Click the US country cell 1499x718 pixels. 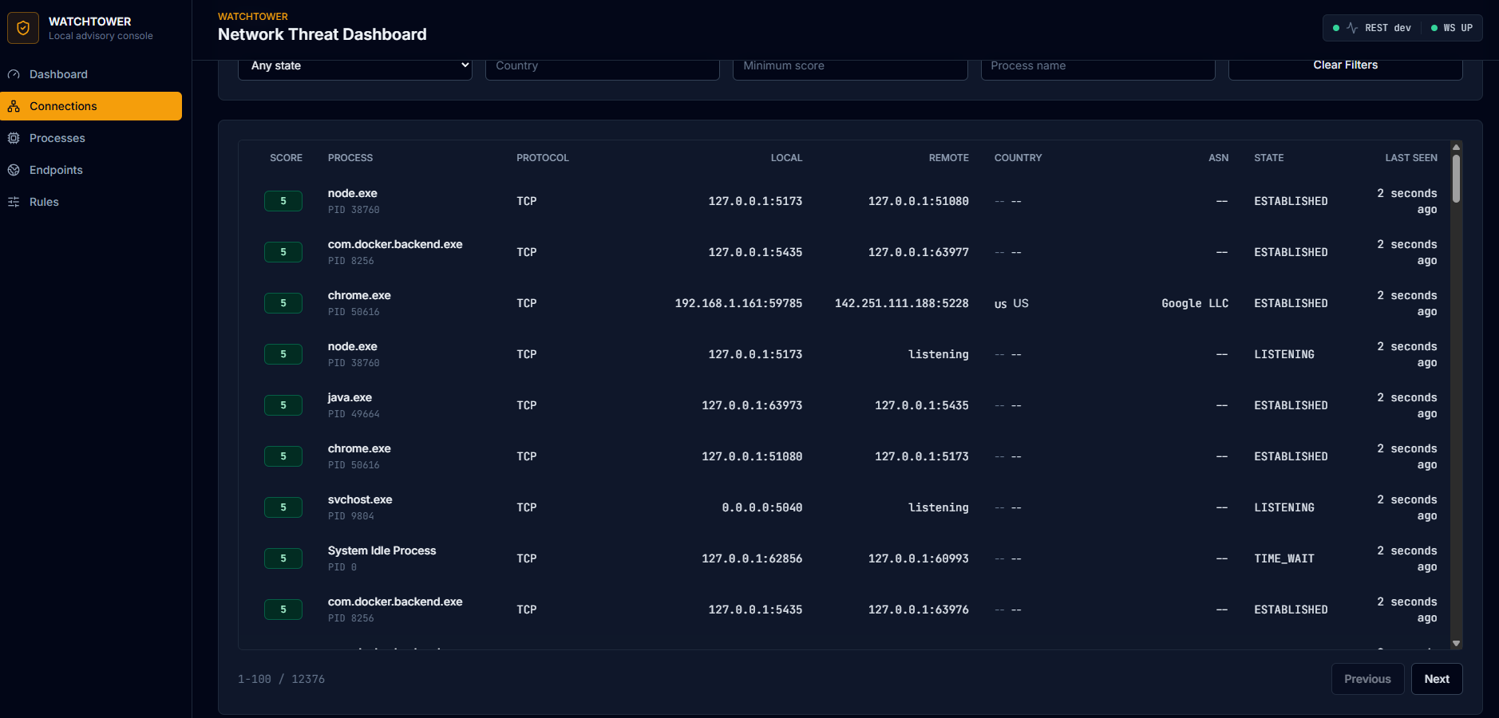(1011, 303)
